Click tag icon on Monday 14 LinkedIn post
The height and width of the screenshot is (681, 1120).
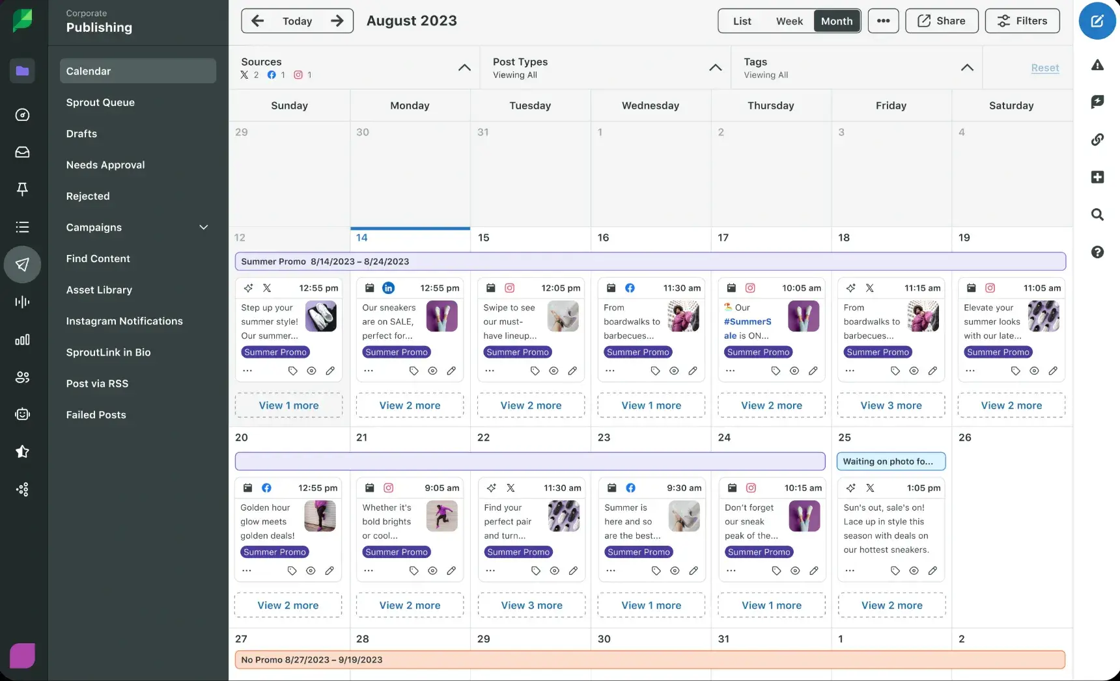coord(413,371)
